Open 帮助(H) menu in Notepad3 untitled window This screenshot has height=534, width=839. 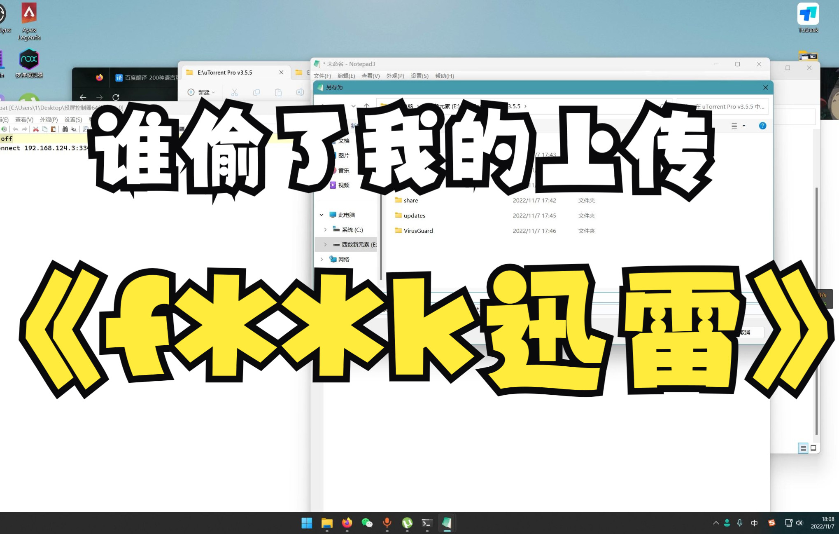(x=444, y=76)
